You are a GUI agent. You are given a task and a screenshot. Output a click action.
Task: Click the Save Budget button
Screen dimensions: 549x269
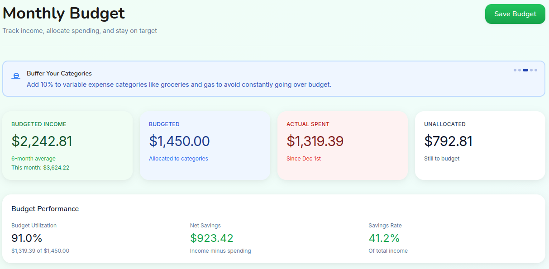515,14
